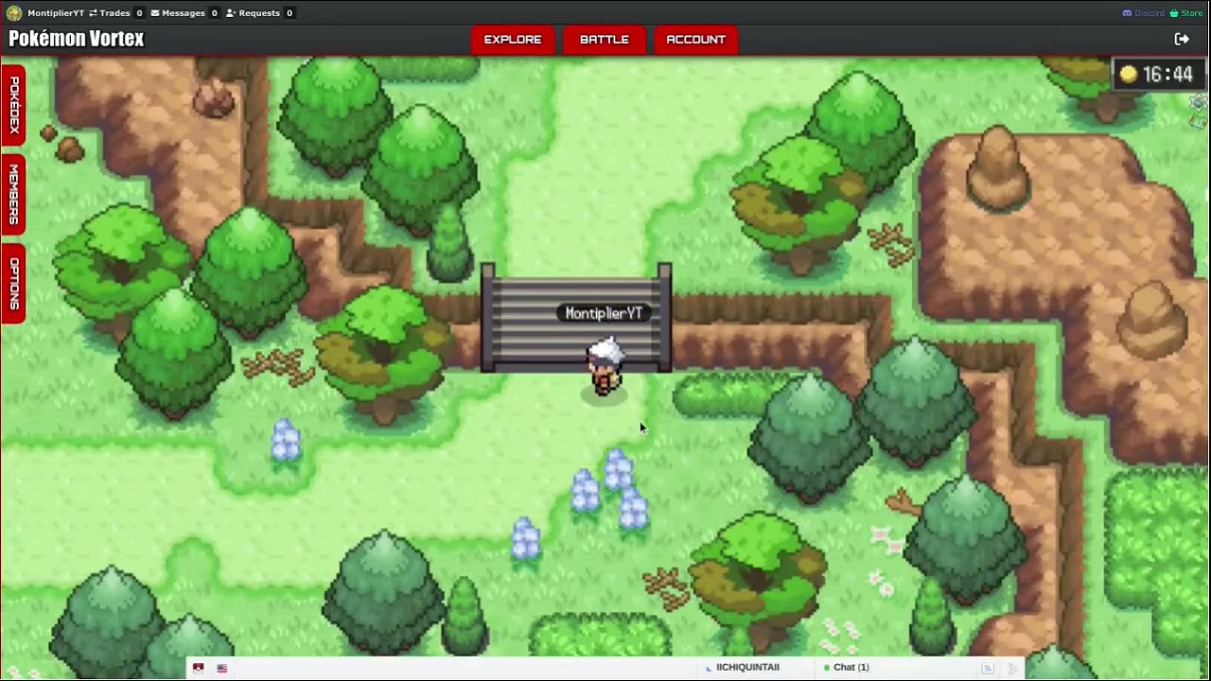Click the feed icon in chat bar
The width and height of the screenshot is (1211, 681).
point(988,668)
